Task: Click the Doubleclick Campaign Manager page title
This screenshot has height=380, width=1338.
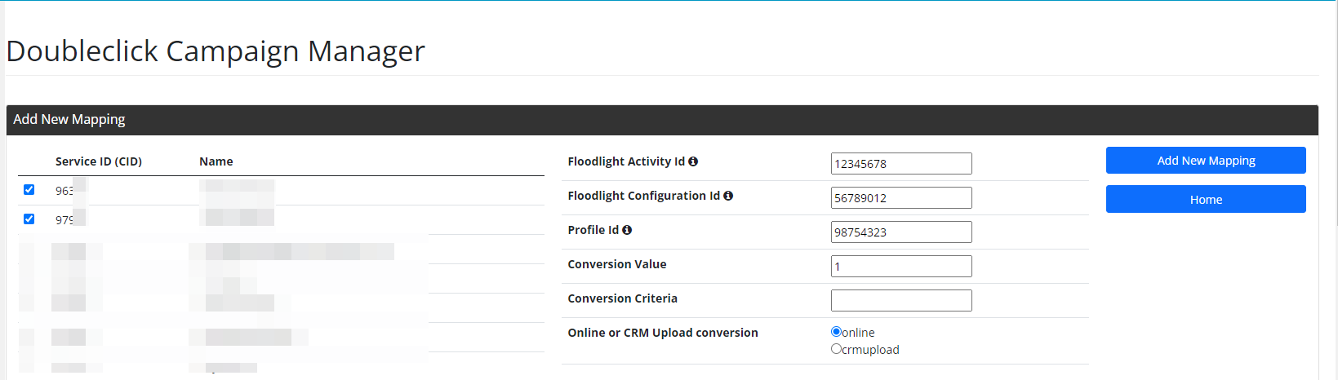Action: [x=216, y=51]
